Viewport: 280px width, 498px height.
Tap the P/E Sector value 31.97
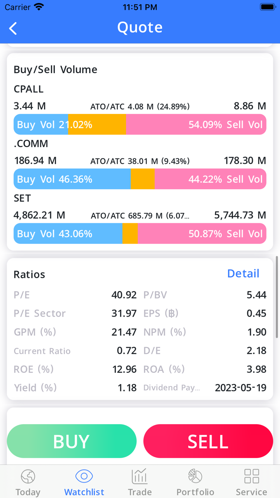click(x=124, y=313)
